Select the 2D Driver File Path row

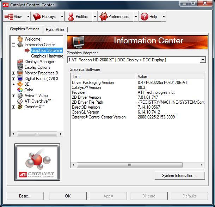coord(137,102)
